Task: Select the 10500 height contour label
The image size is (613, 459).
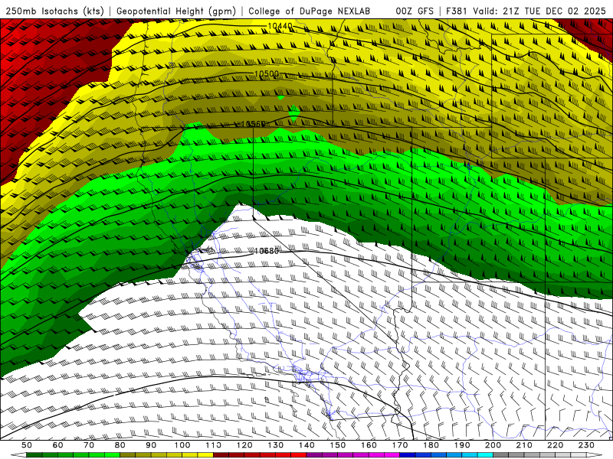Action: point(267,73)
